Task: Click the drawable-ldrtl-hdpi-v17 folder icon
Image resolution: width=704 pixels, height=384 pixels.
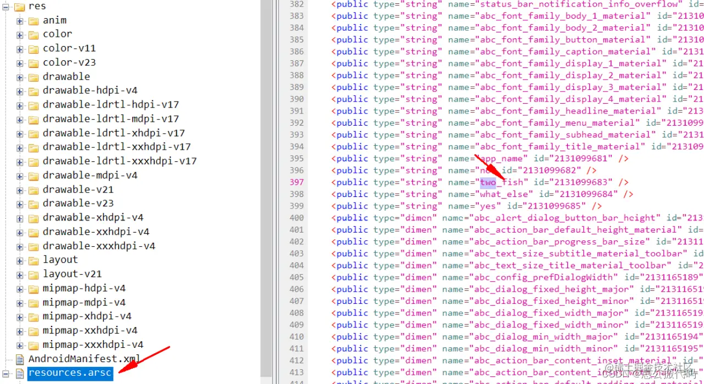Action: pyautogui.click(x=33, y=105)
